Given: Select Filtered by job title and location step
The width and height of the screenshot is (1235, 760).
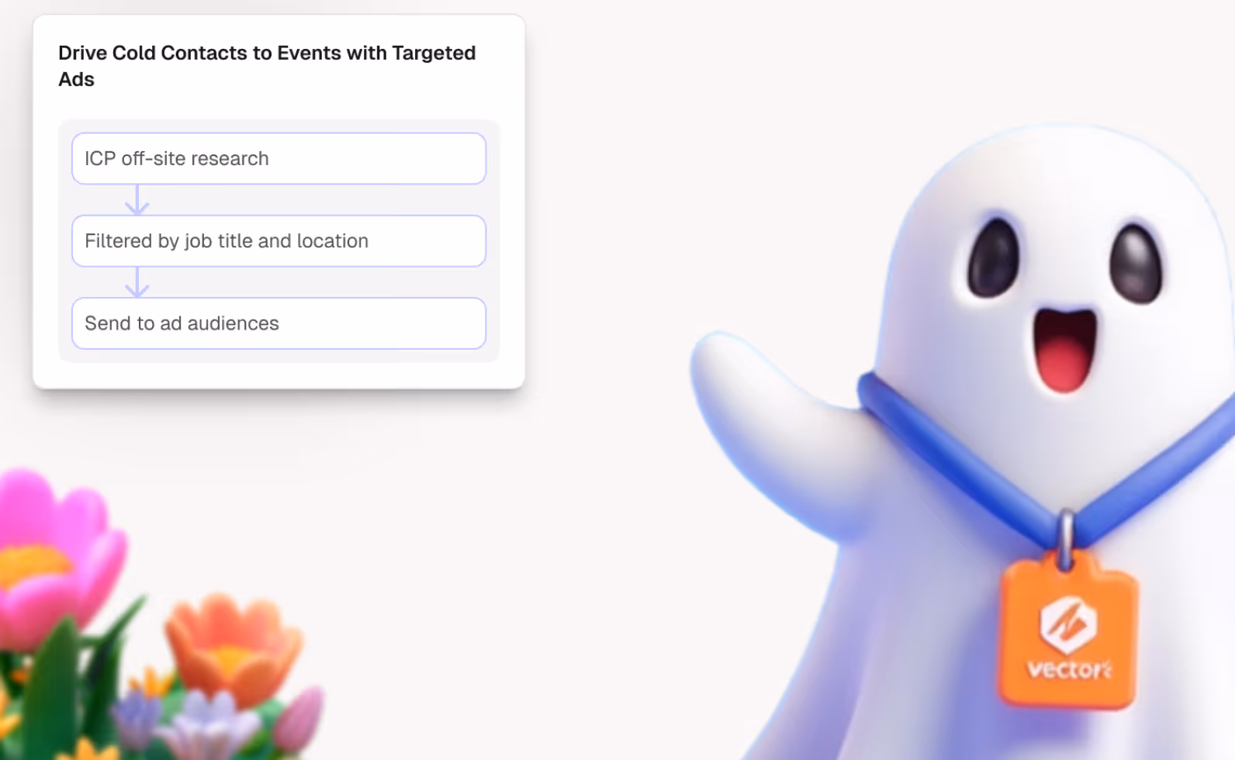Looking at the screenshot, I should click(x=279, y=241).
